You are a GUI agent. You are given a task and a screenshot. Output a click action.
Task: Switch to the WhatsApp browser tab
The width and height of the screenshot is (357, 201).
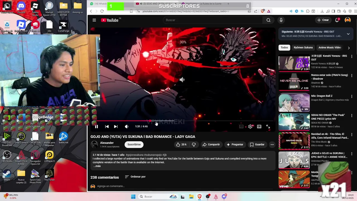(x=98, y=4)
